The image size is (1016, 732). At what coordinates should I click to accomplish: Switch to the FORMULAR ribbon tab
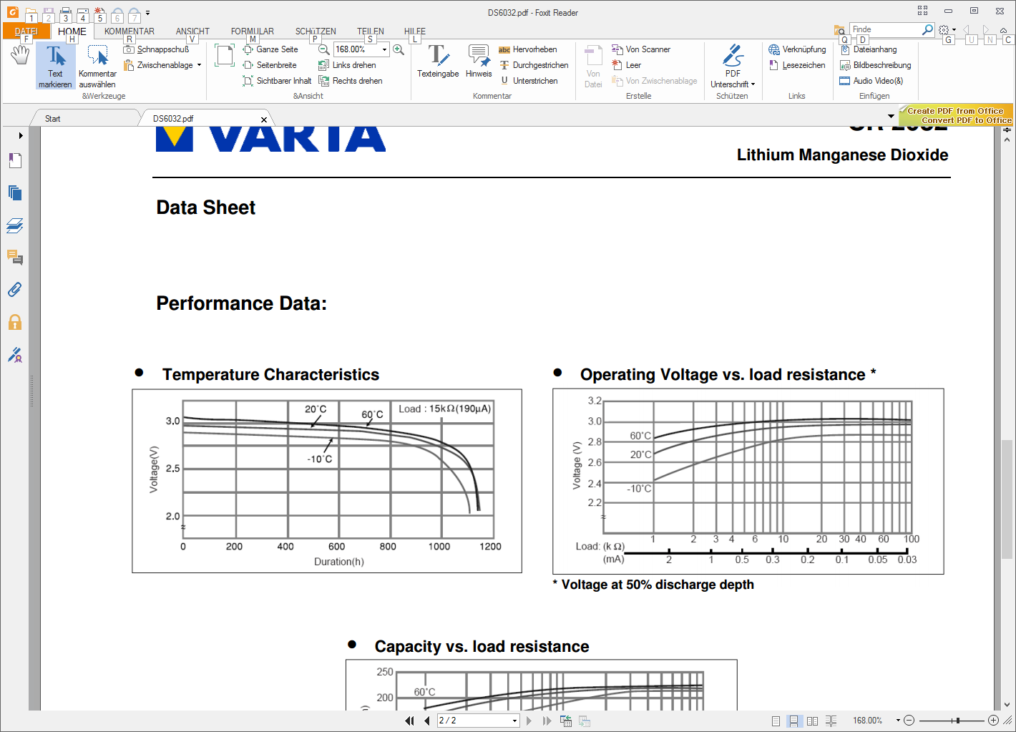point(252,31)
